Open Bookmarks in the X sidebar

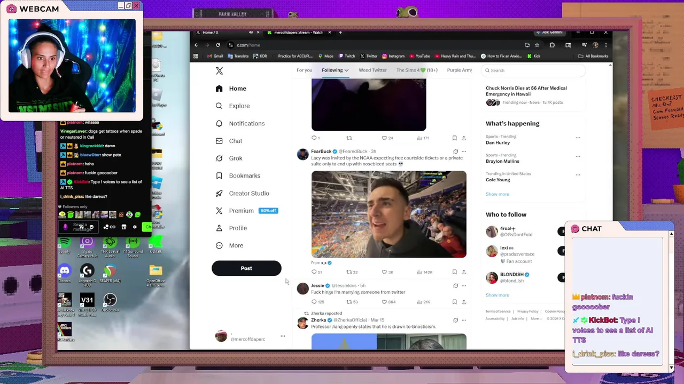coord(238,176)
